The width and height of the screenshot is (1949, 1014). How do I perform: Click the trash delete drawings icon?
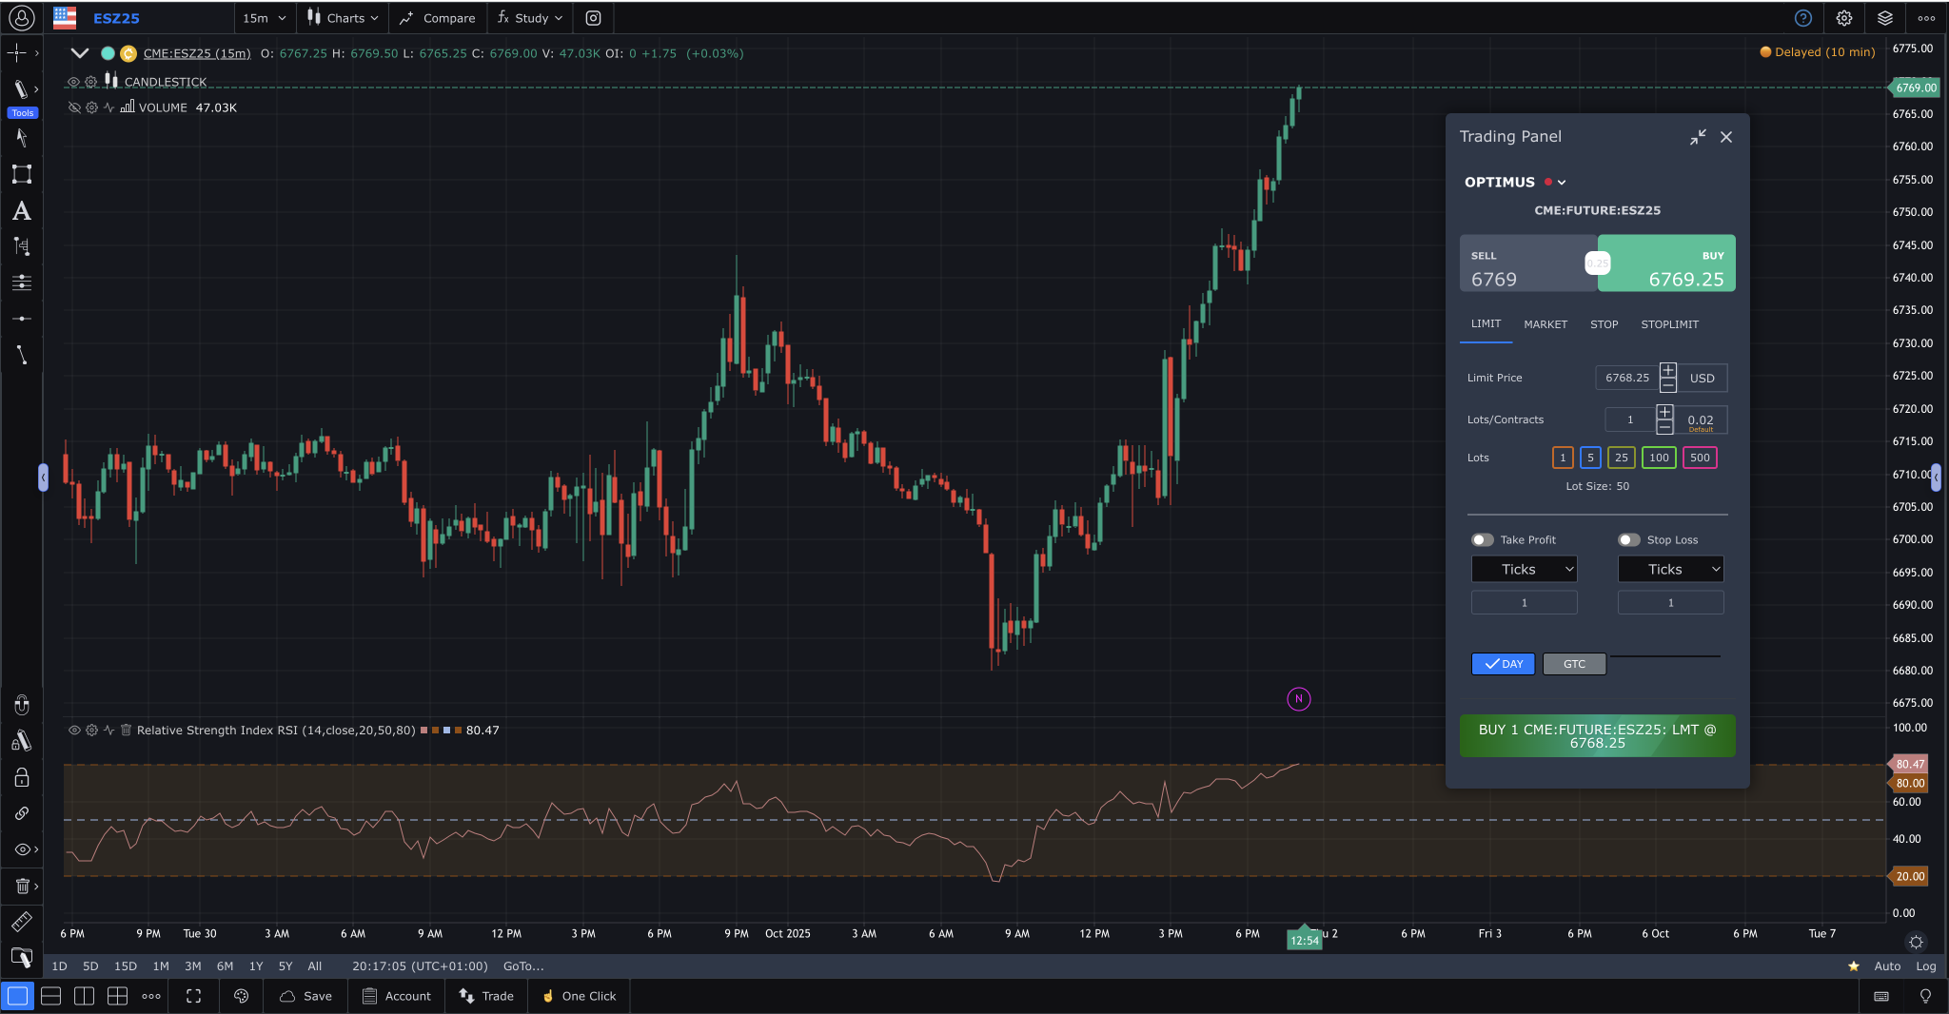pyautogui.click(x=22, y=886)
